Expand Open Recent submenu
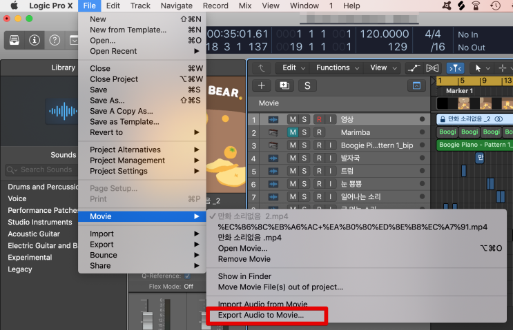 pyautogui.click(x=142, y=51)
